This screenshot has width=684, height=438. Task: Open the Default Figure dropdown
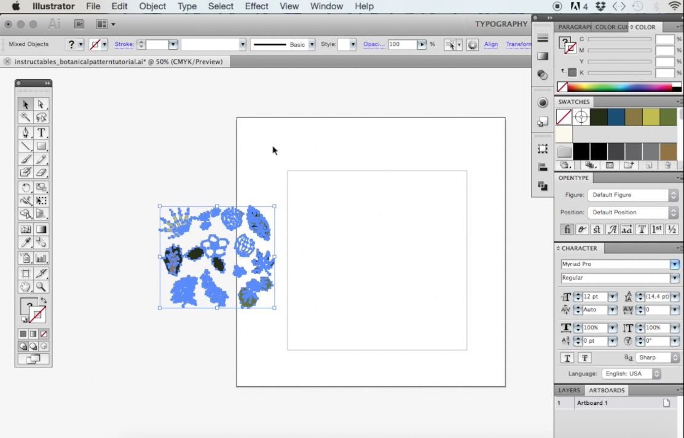pos(632,195)
